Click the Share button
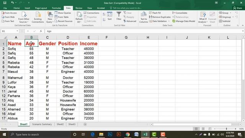The height and width of the screenshot is (138, 245). 237,8
